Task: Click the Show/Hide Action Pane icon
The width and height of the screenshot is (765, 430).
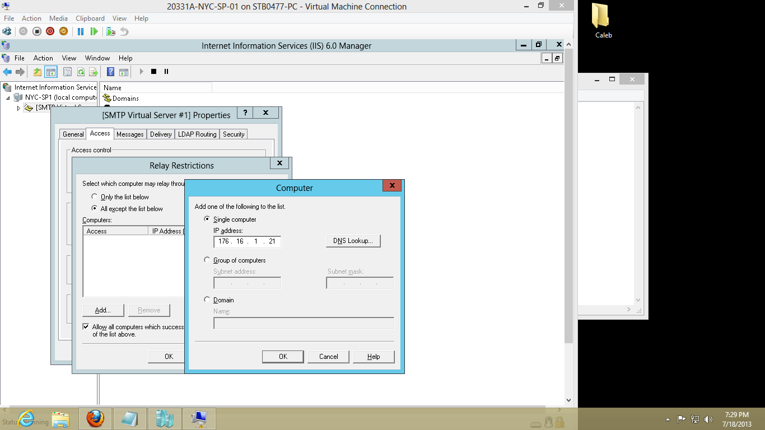Action: pos(124,72)
